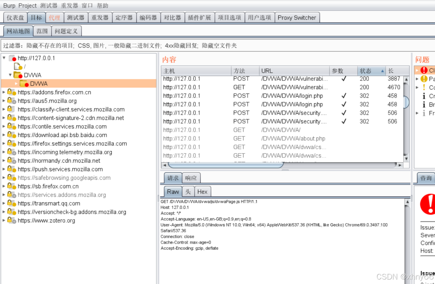Select the first POST /DVWA/DVWA/login.php row
This screenshot has height=284, width=435.
pyautogui.click(x=282, y=96)
